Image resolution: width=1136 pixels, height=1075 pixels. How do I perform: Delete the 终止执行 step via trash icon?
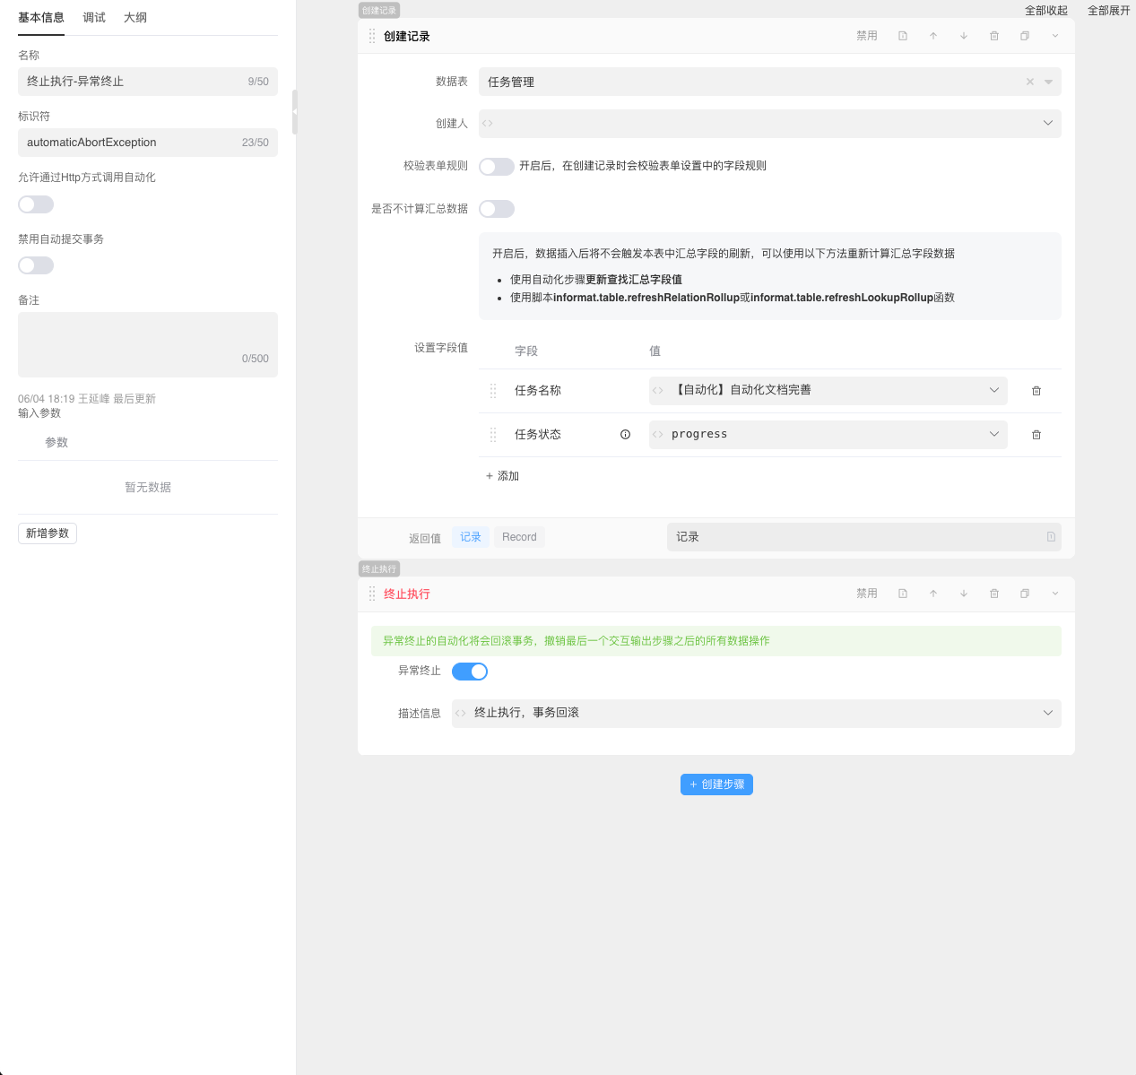point(994,594)
